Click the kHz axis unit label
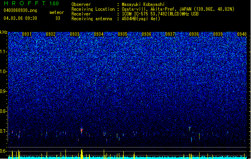 pyautogui.click(x=4, y=32)
